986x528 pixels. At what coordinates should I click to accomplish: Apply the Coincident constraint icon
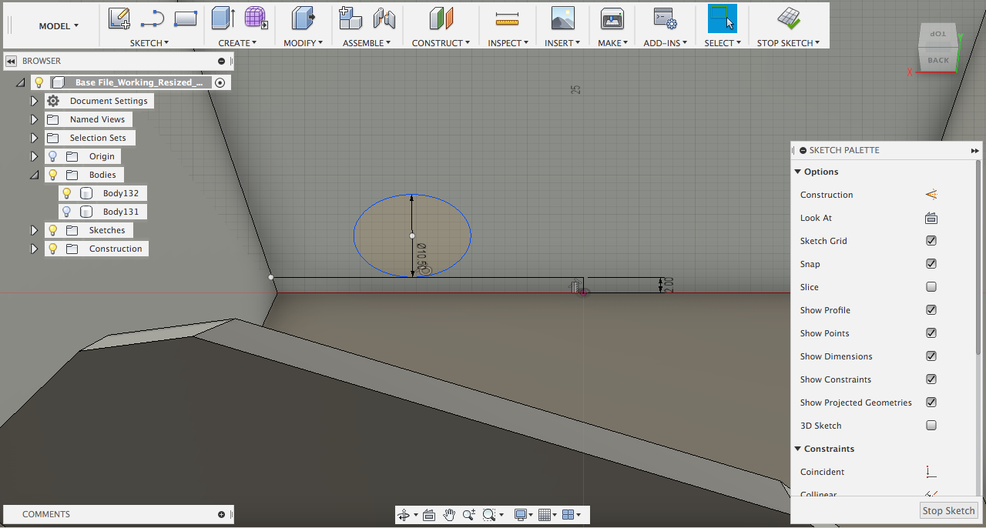coord(931,472)
